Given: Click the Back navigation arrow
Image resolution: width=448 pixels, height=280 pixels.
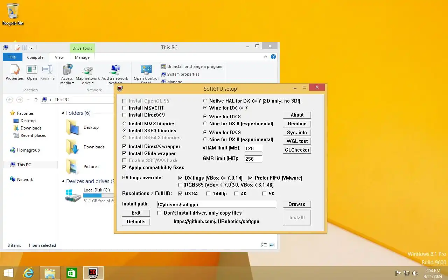Looking at the screenshot, I should [10, 100].
